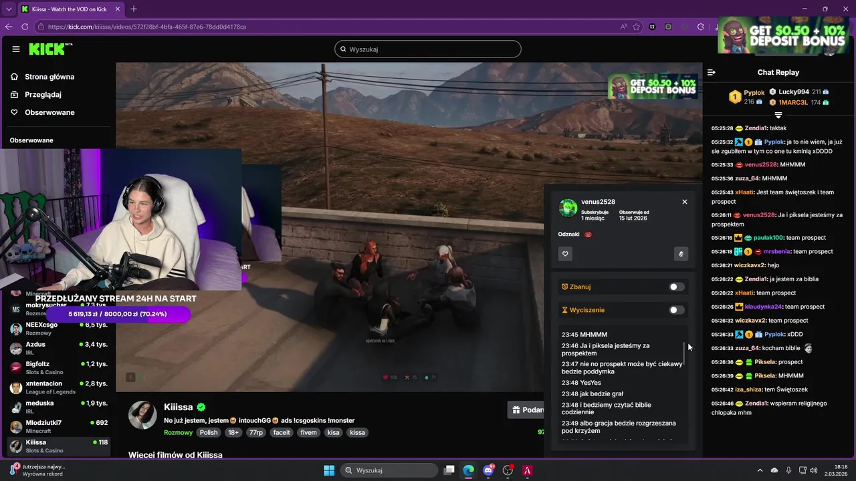This screenshot has height=481, width=856.
Task: Click the Kiiissa verified badge
Action: [x=201, y=407]
